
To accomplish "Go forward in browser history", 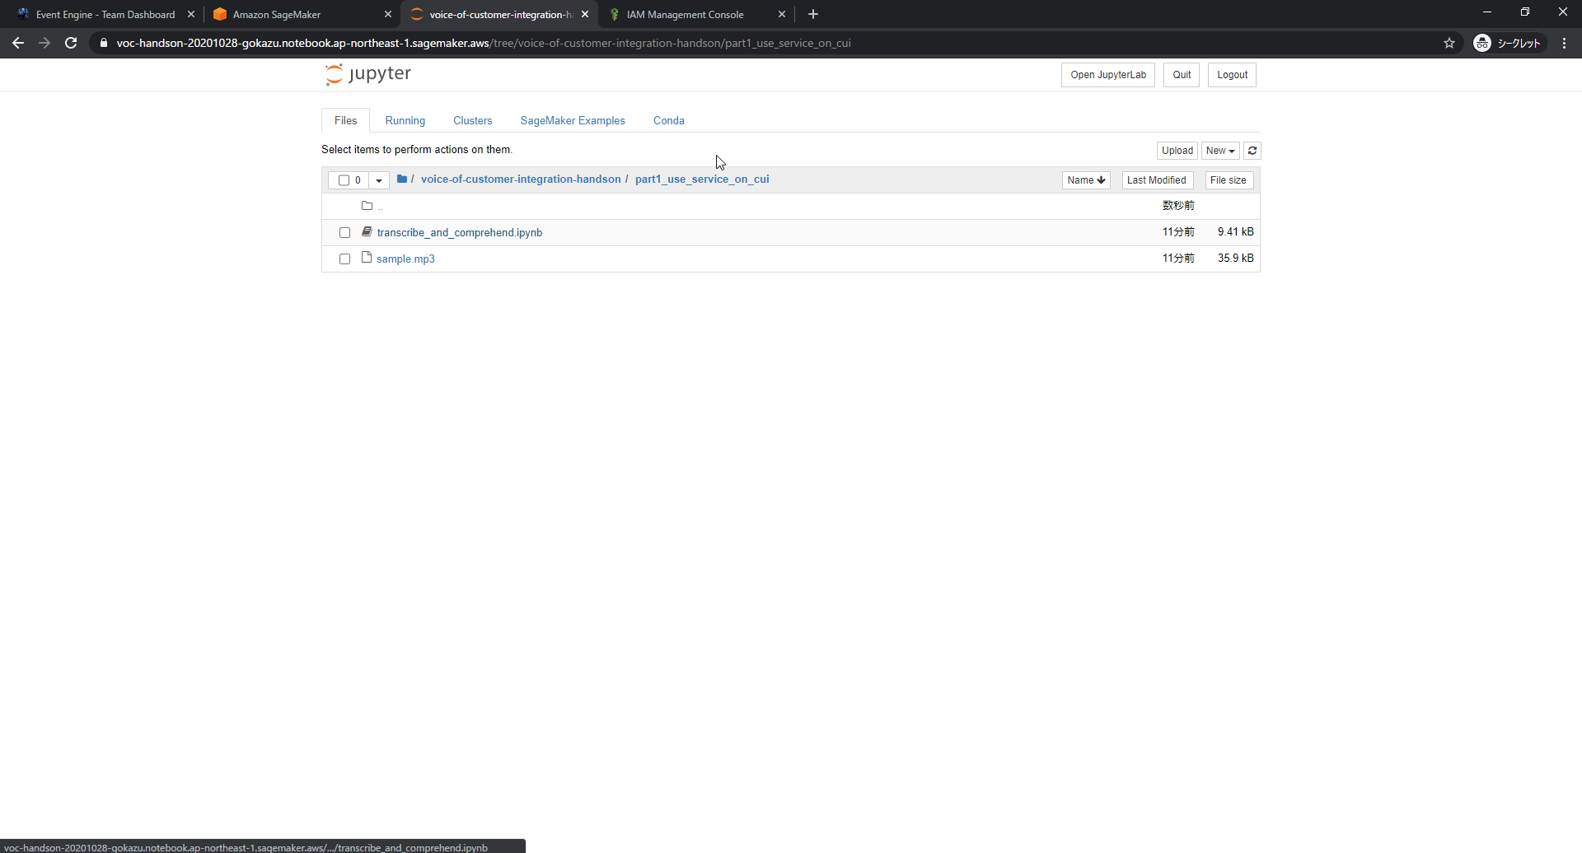I will point(44,43).
